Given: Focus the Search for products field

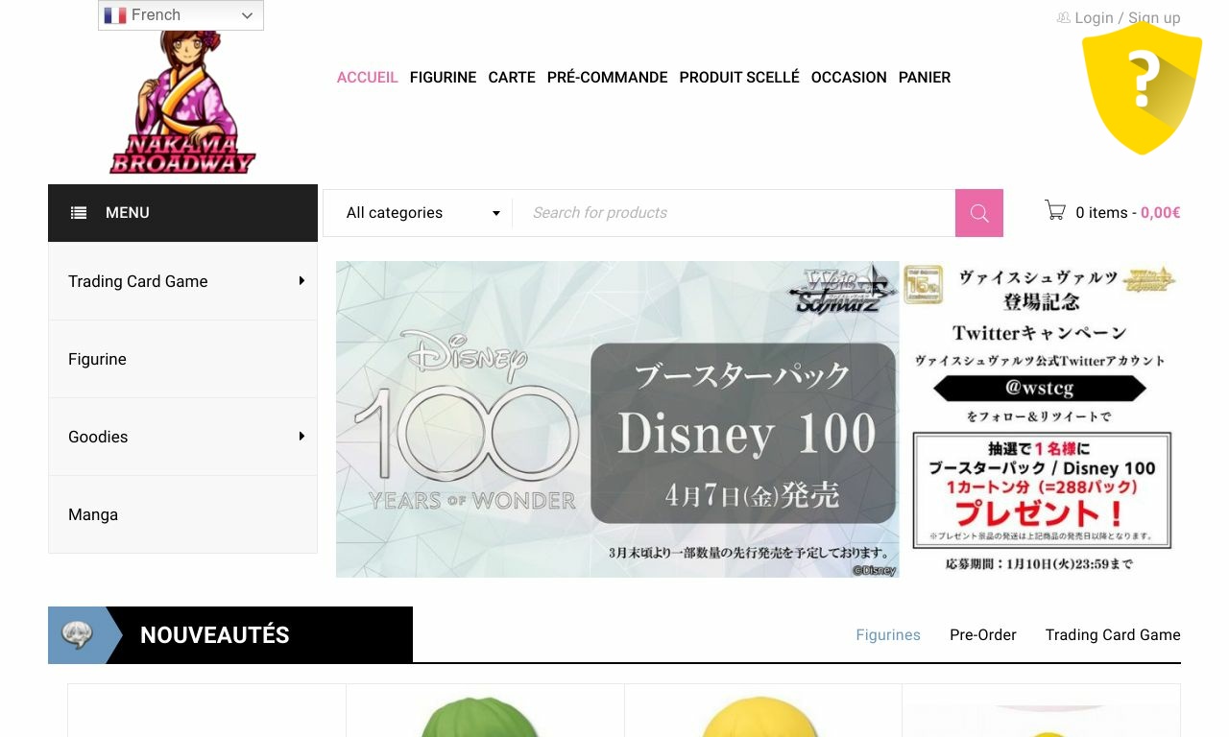Looking at the screenshot, I should point(734,213).
